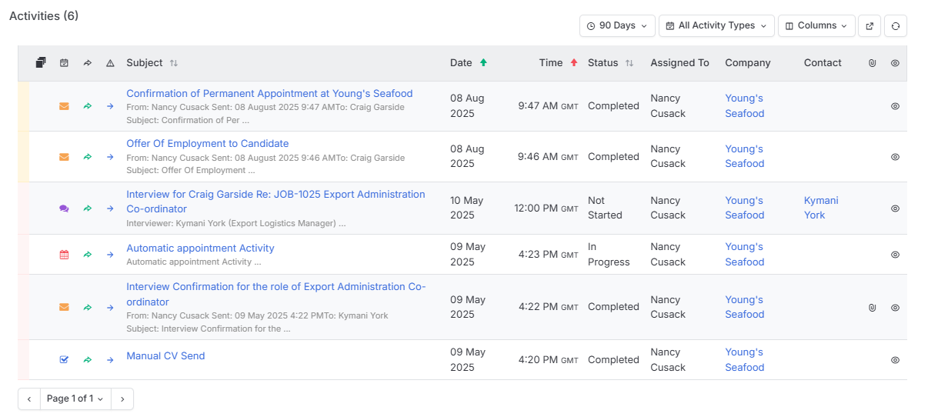View Automatic appointment Activity via eye icon
Viewport: 928px width, 417px height.
(895, 255)
